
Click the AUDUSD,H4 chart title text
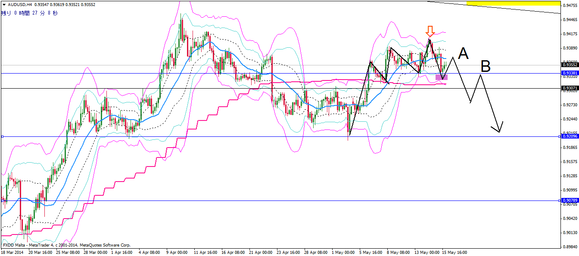coord(20,5)
